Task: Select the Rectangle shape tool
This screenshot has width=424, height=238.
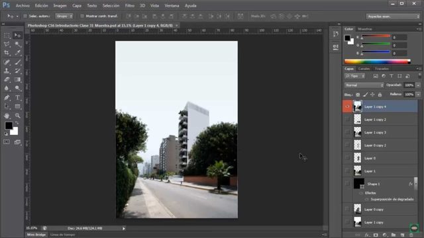Action: (x=18, y=106)
